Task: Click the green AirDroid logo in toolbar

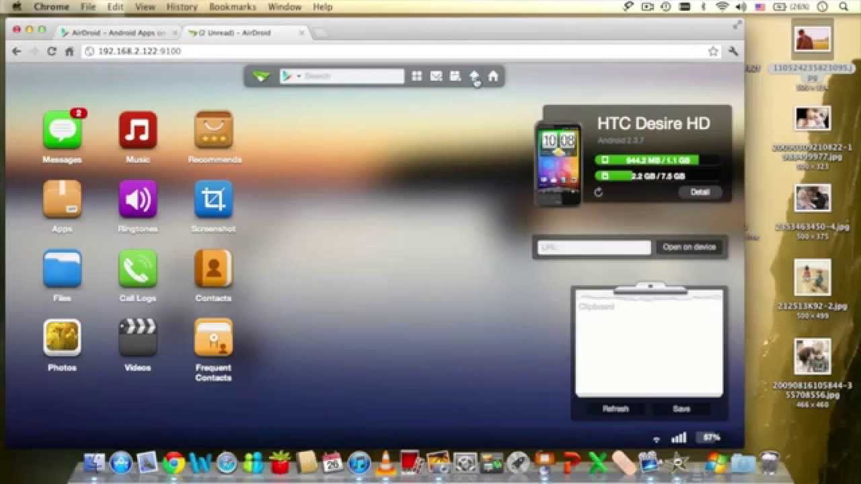Action: tap(261, 76)
